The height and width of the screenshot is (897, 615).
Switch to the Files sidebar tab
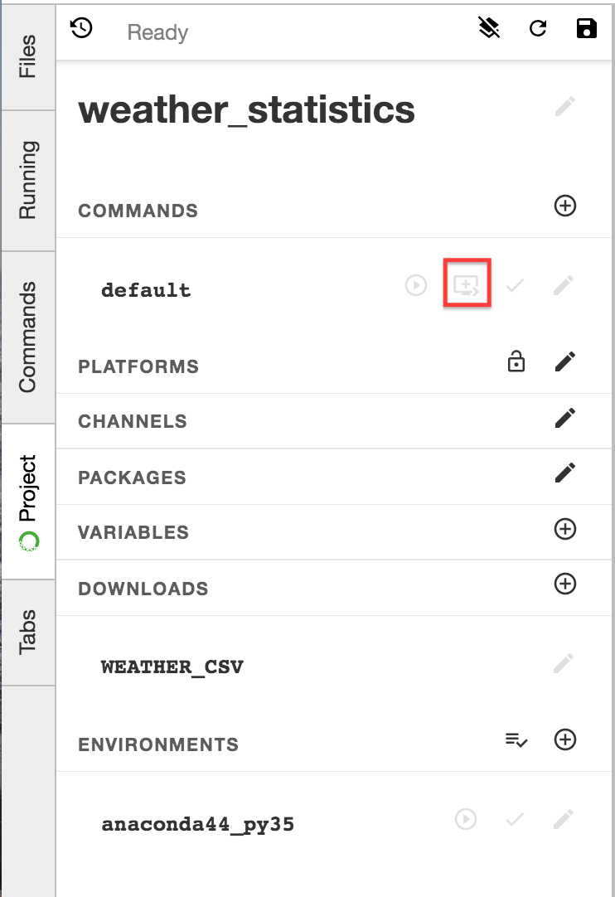[28, 56]
